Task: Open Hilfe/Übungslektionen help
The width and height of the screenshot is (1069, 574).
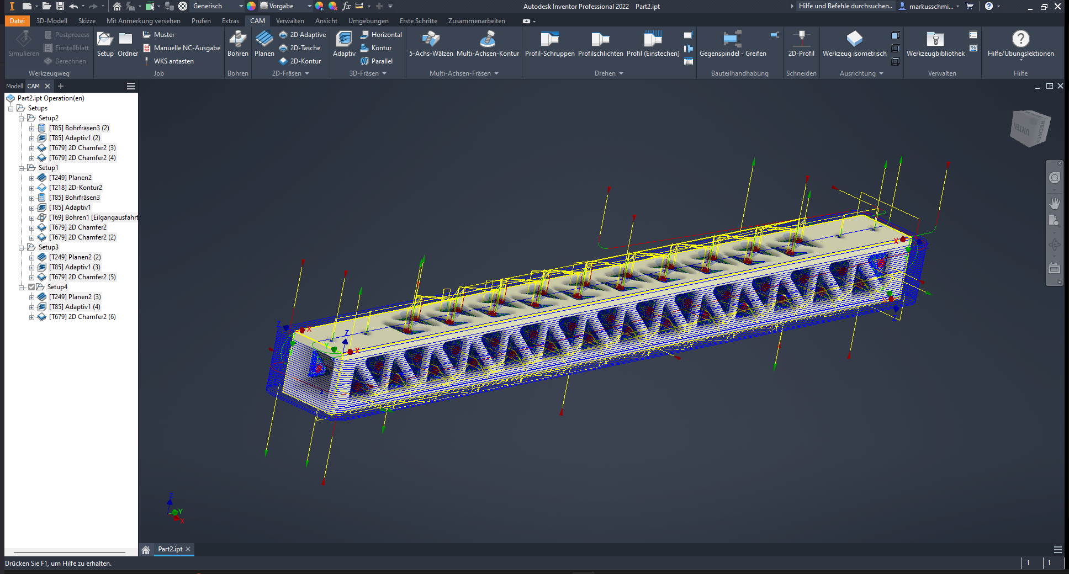Action: coord(1020,44)
